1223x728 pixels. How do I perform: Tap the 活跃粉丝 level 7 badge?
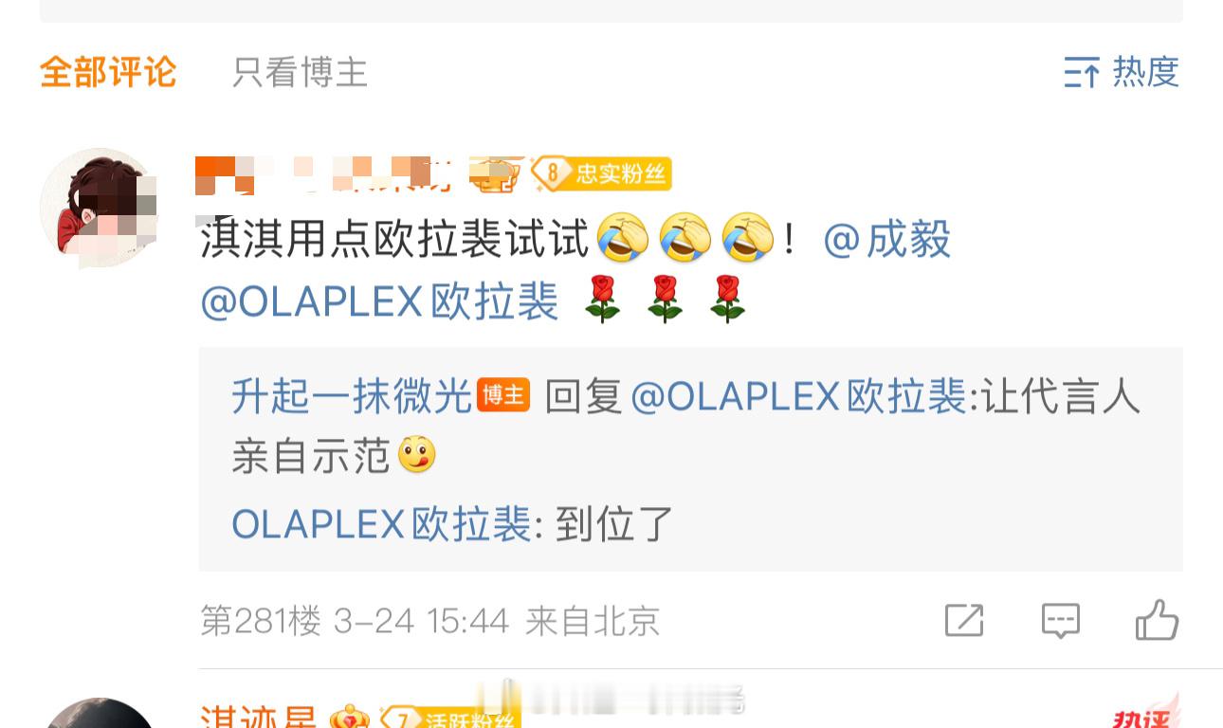(448, 718)
